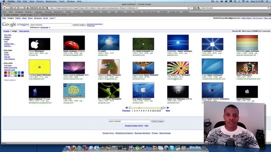
Task: Switch to the apple wallpaper Google Images tab
Action: click(x=19, y=15)
